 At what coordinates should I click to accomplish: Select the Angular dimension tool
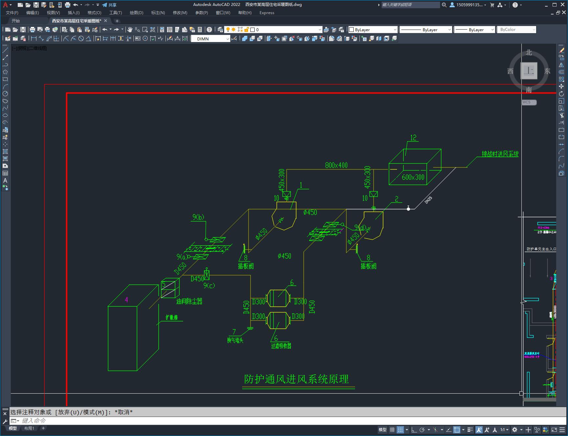pos(88,39)
